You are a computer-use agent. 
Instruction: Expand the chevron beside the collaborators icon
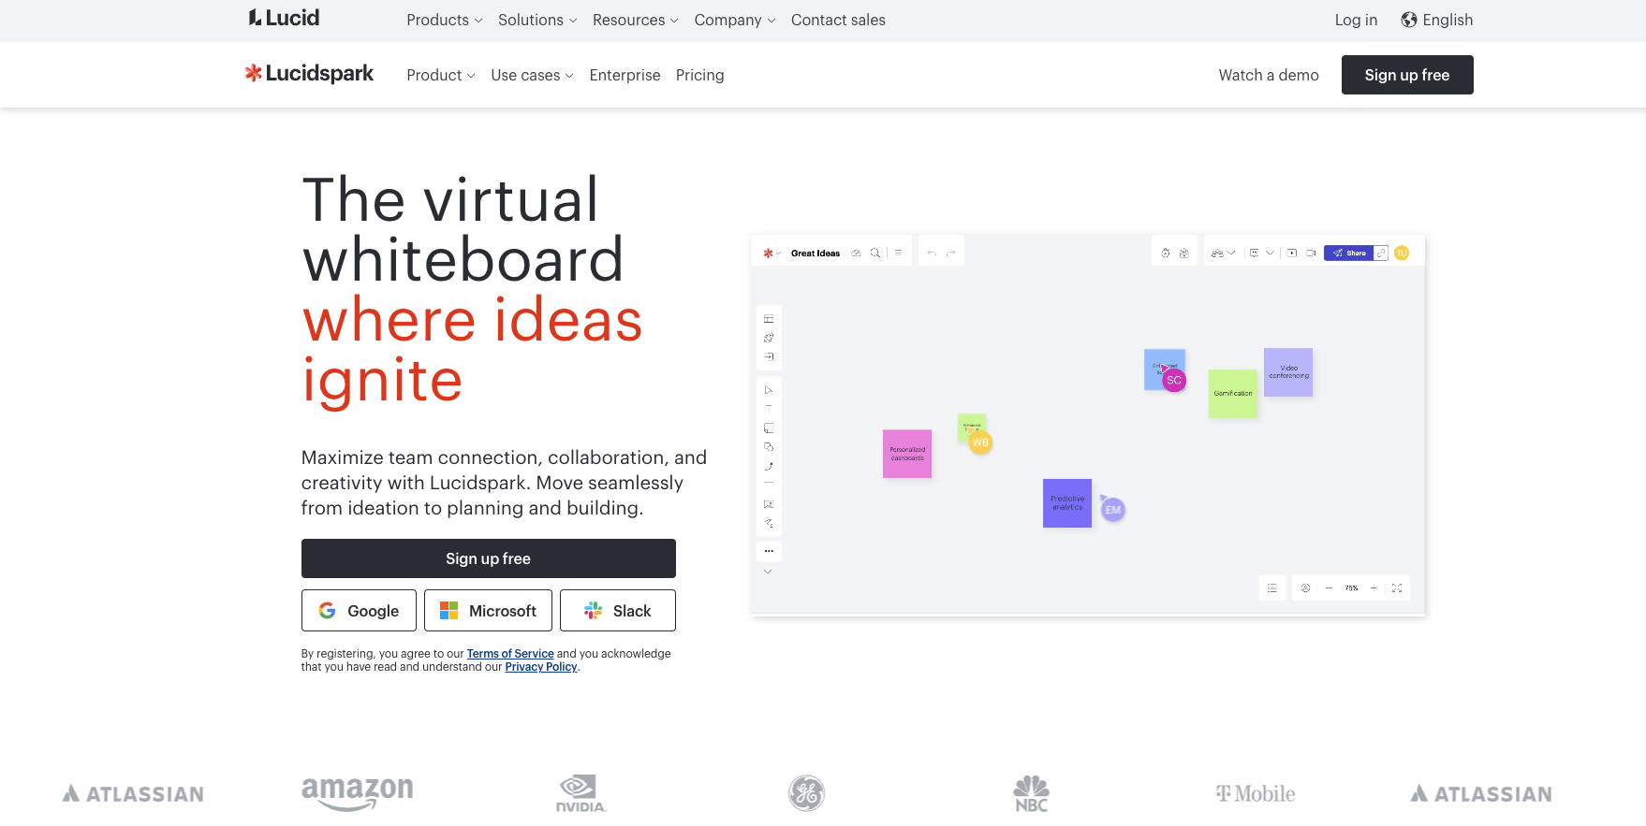pyautogui.click(x=1231, y=253)
